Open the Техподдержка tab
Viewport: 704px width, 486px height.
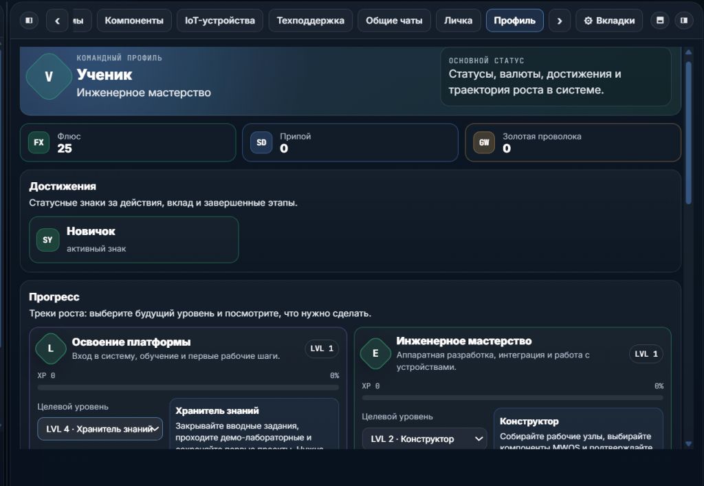310,21
